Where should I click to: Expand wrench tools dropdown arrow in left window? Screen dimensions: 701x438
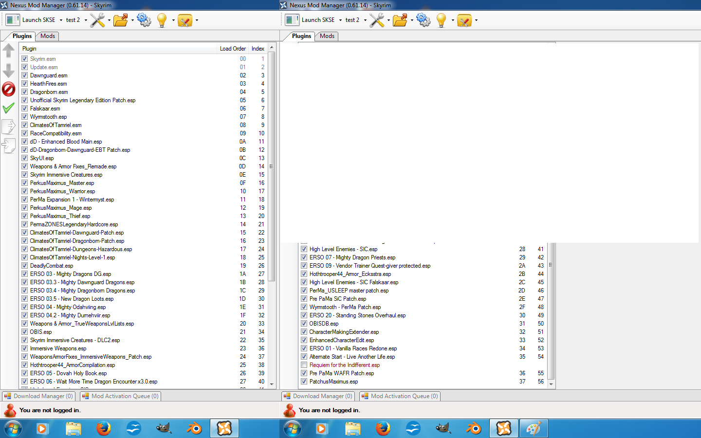point(109,20)
